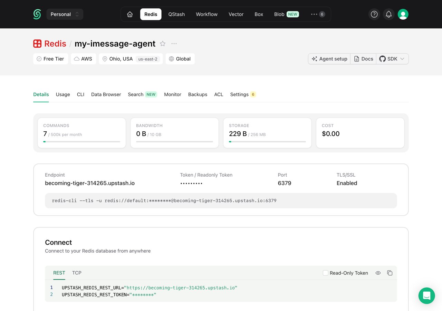Switch to QStash in top navigation
Viewport: 442px width, 311px height.
coord(176,14)
